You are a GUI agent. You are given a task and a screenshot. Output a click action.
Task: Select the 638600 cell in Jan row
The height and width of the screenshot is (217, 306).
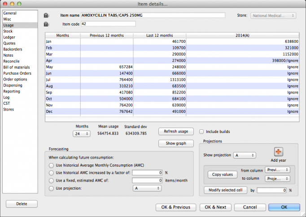tap(243, 41)
